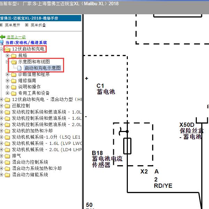This screenshot has width=209, height=209.
Task: Click the B18 蓄电池电流传感器 label
Action: click(107, 159)
